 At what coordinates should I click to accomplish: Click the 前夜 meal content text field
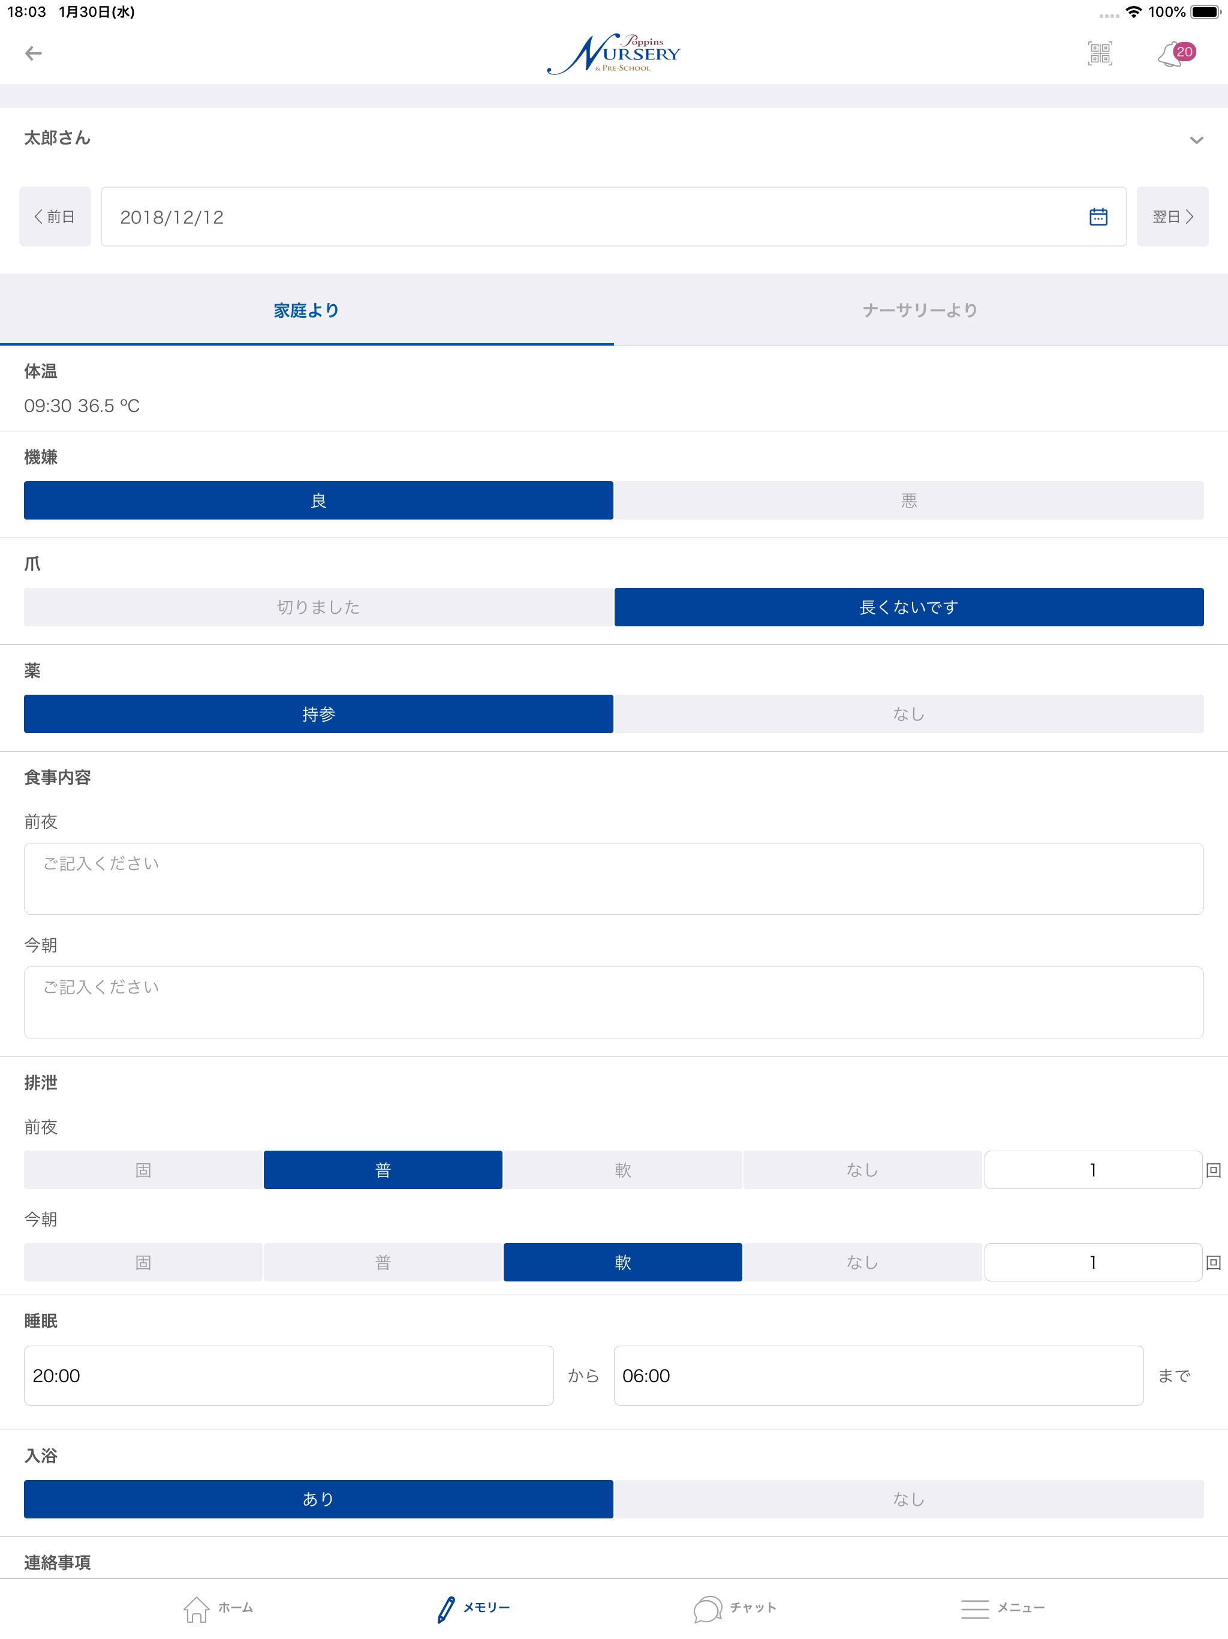click(x=613, y=879)
